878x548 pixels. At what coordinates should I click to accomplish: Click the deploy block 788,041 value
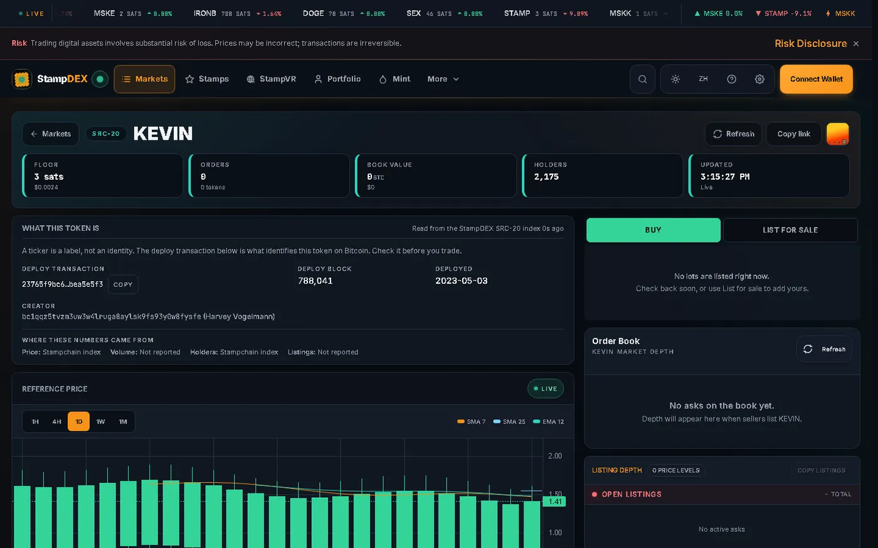[x=315, y=281]
